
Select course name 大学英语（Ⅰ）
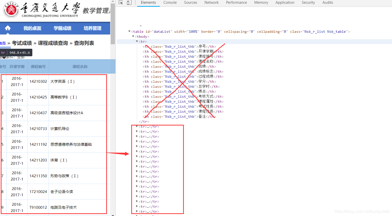click(x=63, y=81)
